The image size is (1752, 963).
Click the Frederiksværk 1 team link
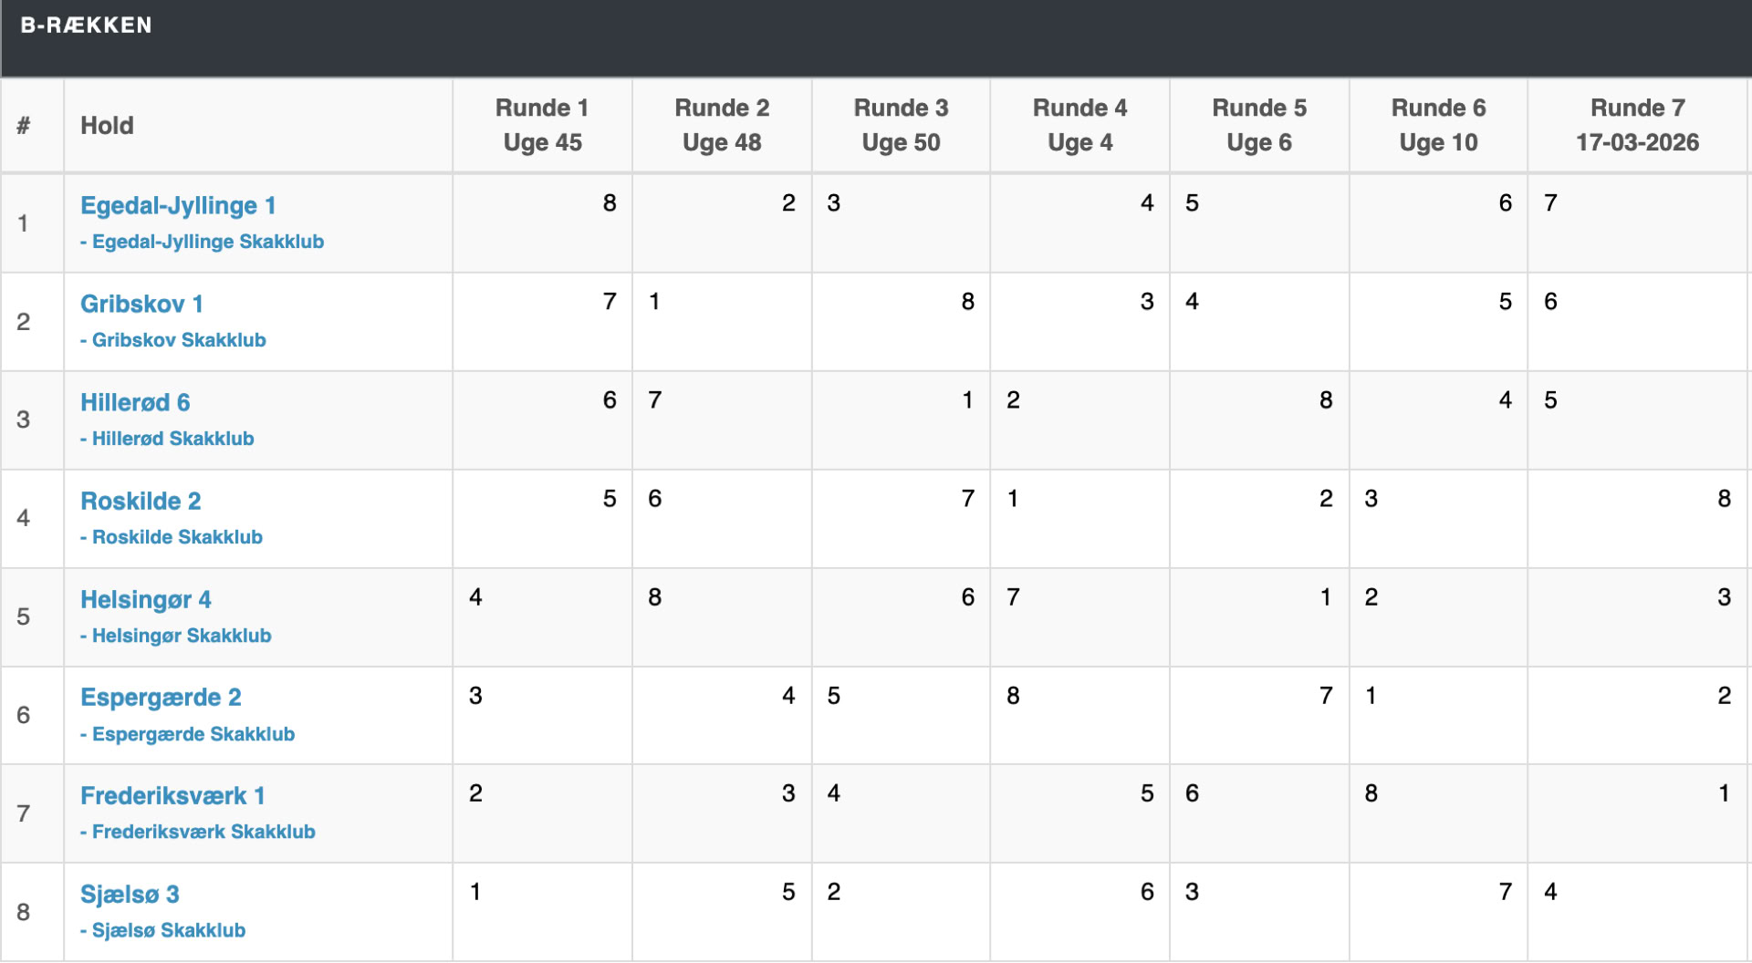tap(172, 796)
